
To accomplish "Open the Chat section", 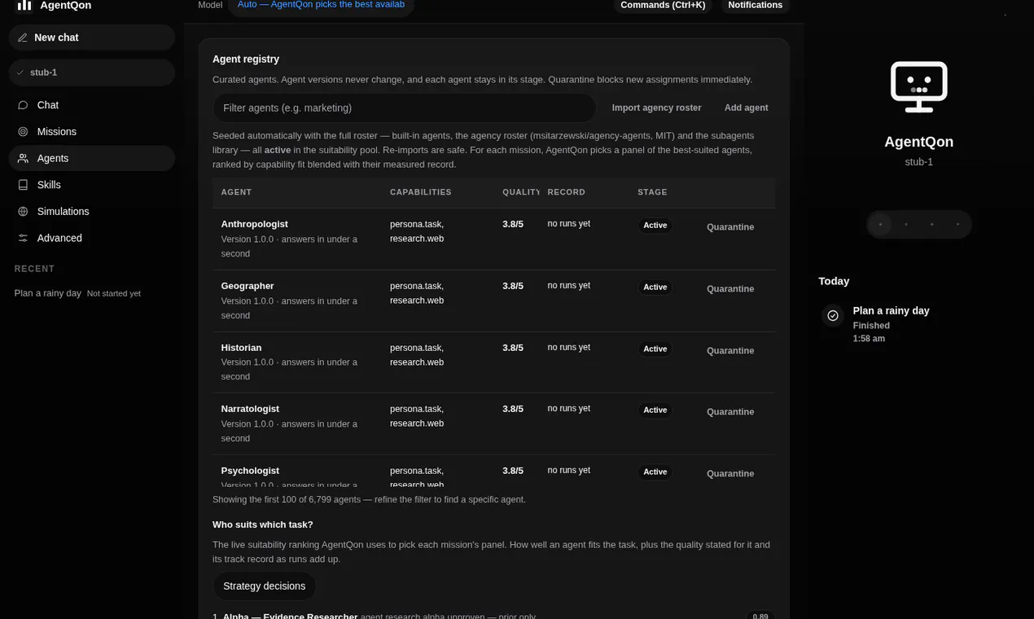I will [92, 105].
